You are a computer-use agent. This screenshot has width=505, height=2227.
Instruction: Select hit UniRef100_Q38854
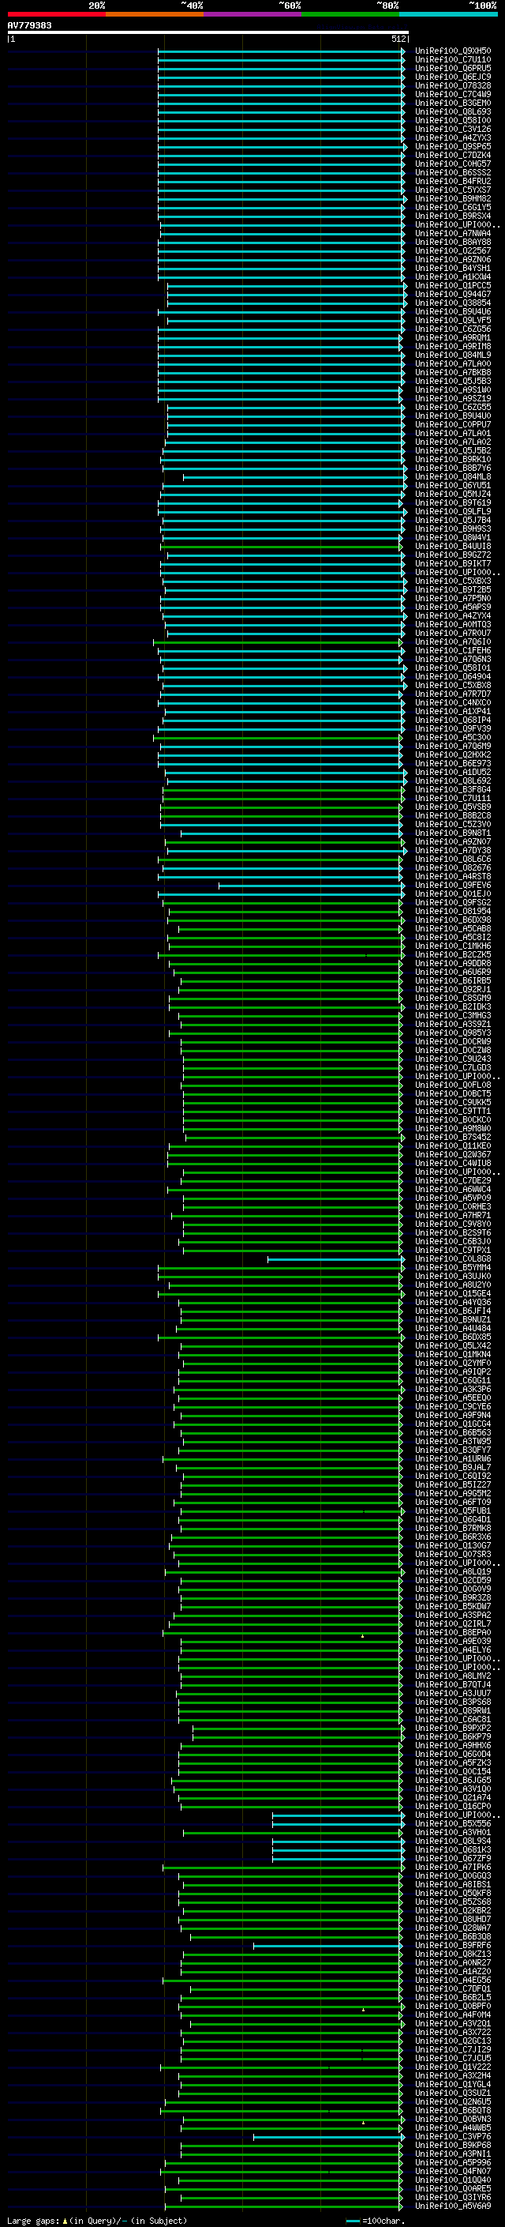pyautogui.click(x=453, y=303)
